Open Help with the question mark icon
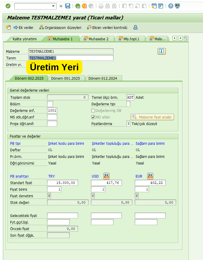 tap(170, 6)
